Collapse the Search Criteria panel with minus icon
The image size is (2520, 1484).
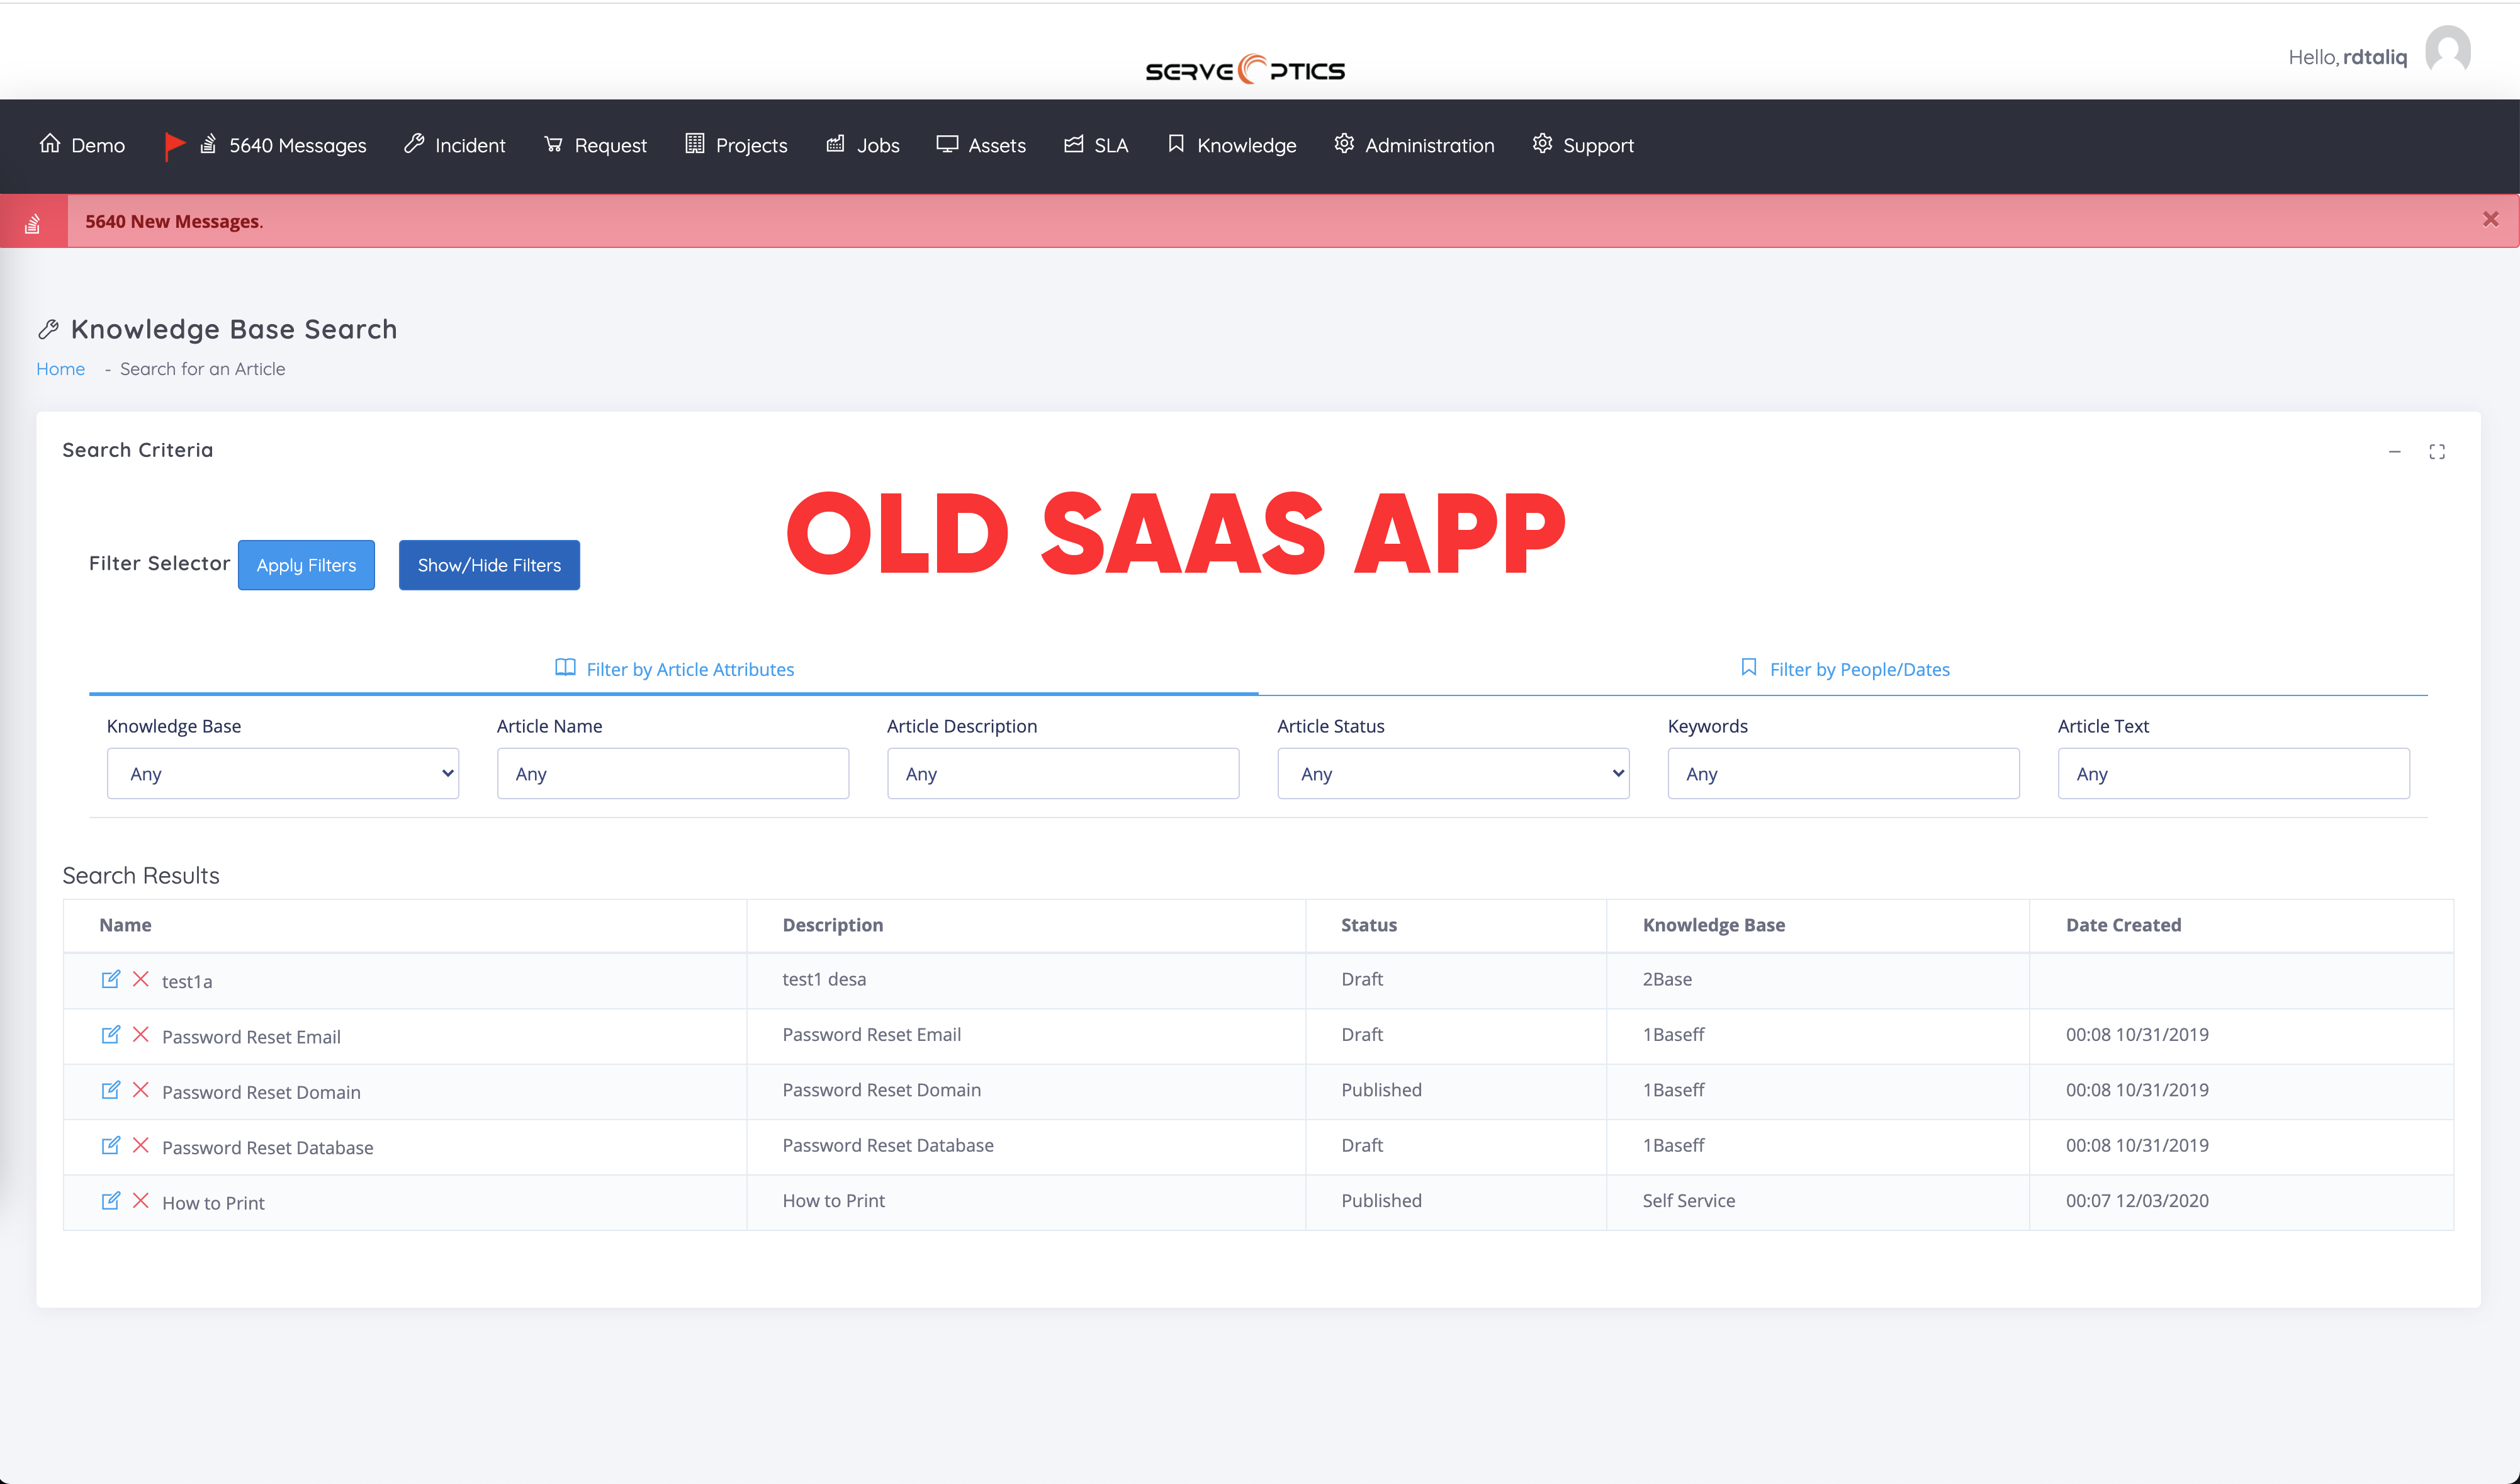point(2394,452)
